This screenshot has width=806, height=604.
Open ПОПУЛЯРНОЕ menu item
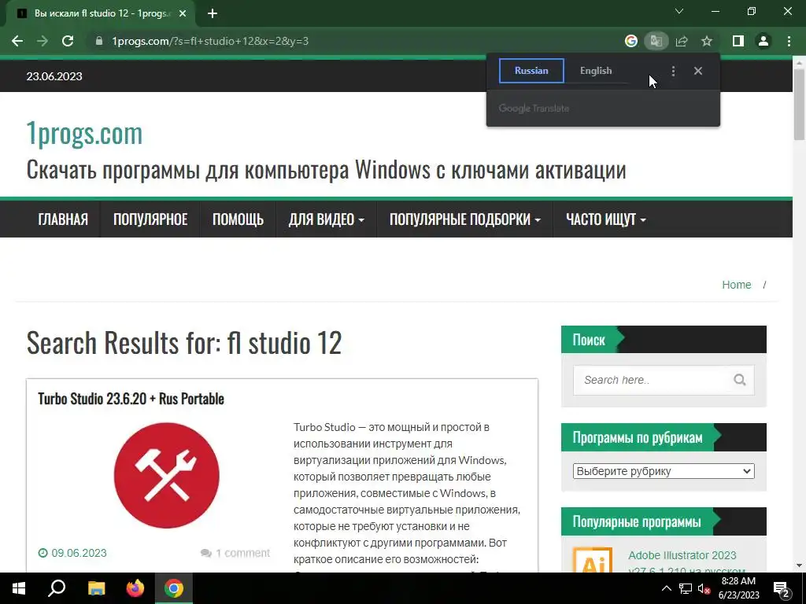click(150, 219)
